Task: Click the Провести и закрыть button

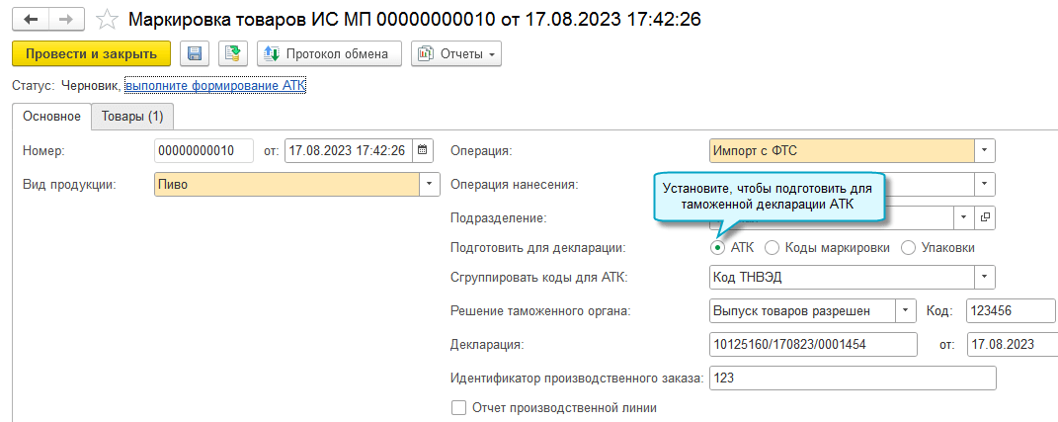Action: [91, 53]
